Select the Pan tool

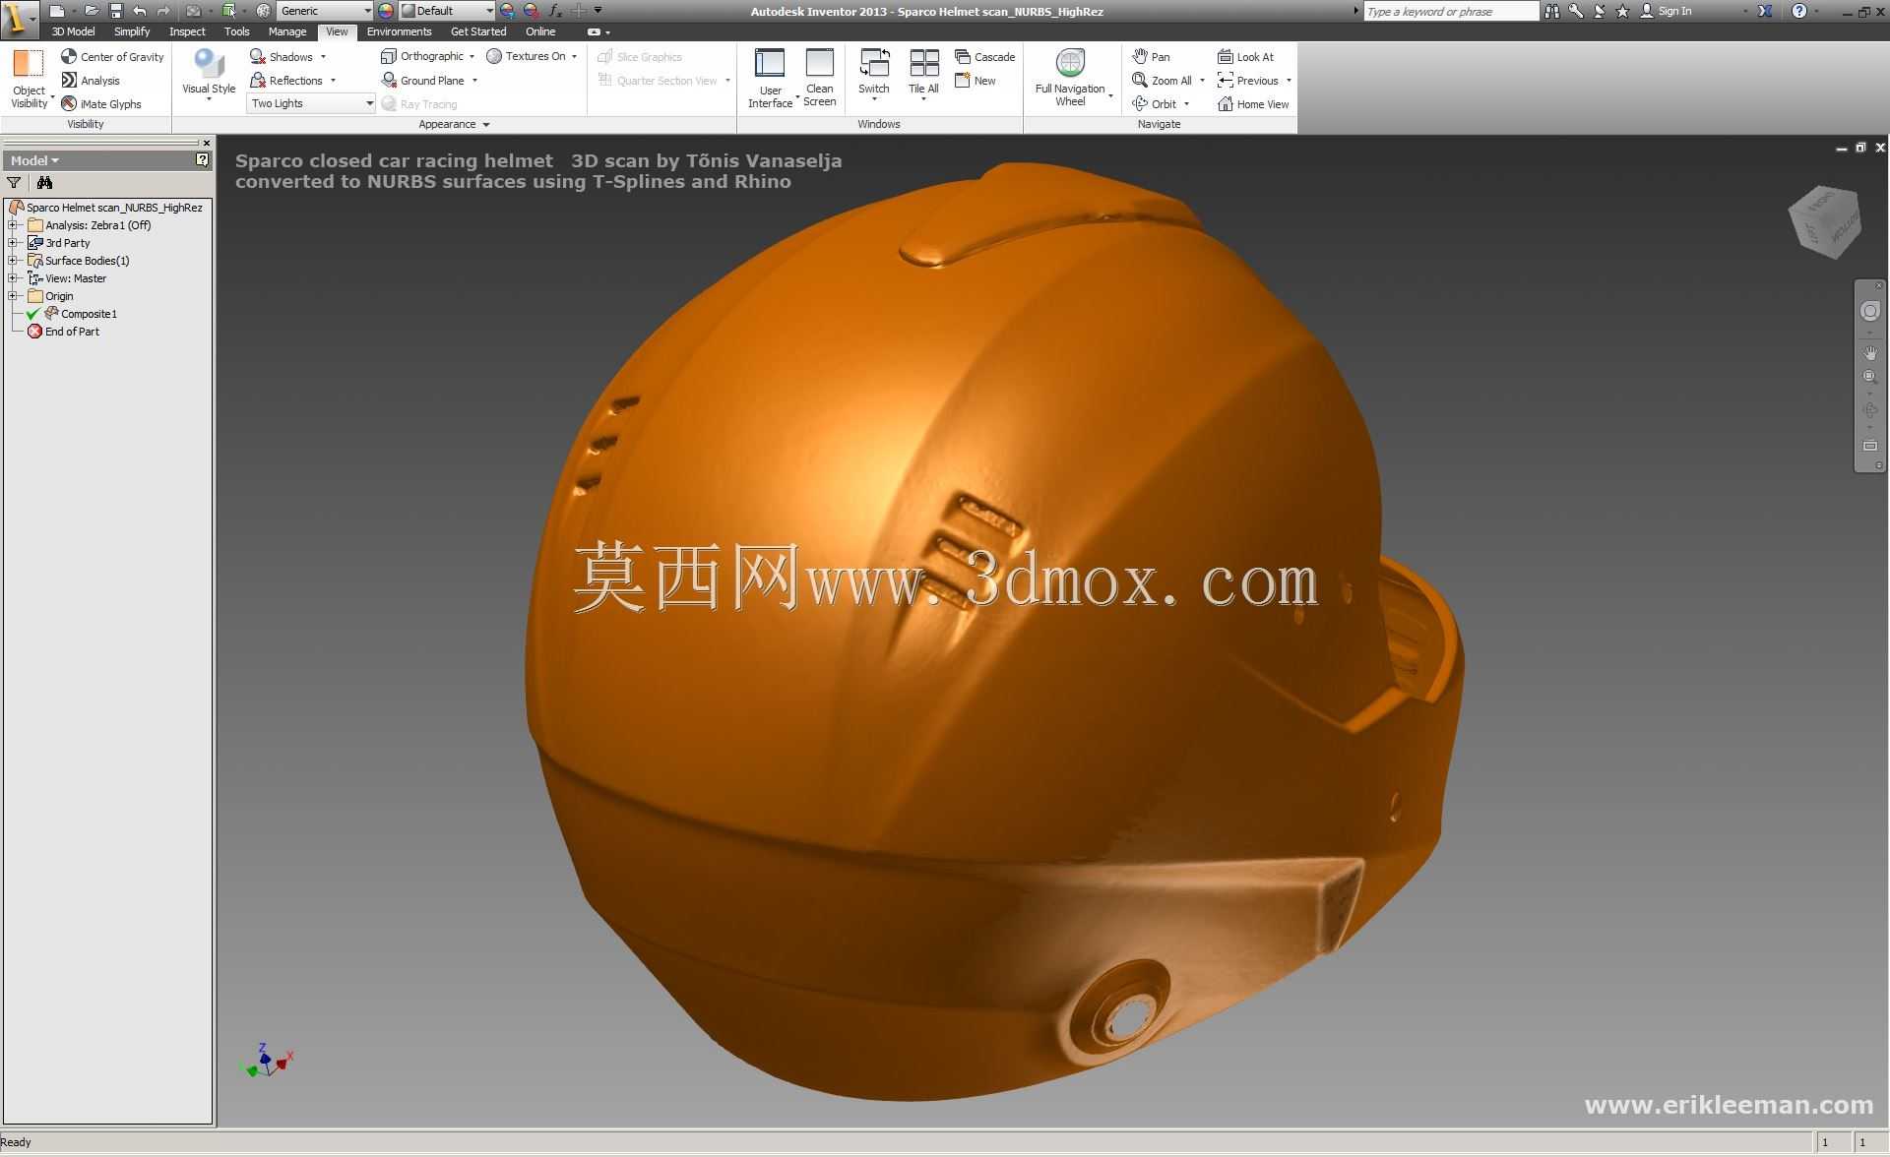(x=1152, y=57)
